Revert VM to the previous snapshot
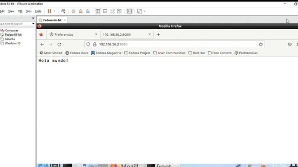 [x=81, y=11]
